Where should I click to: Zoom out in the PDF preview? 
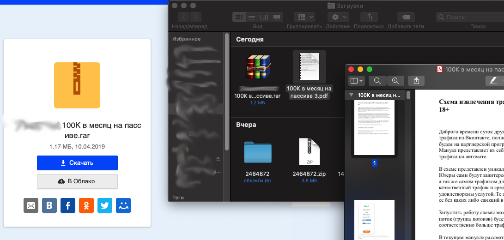point(377,81)
